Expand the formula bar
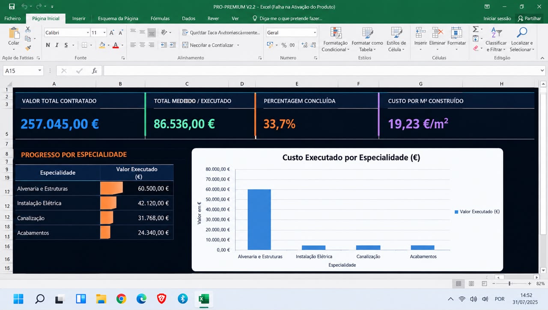Image resolution: width=548 pixels, height=310 pixels. (543, 71)
